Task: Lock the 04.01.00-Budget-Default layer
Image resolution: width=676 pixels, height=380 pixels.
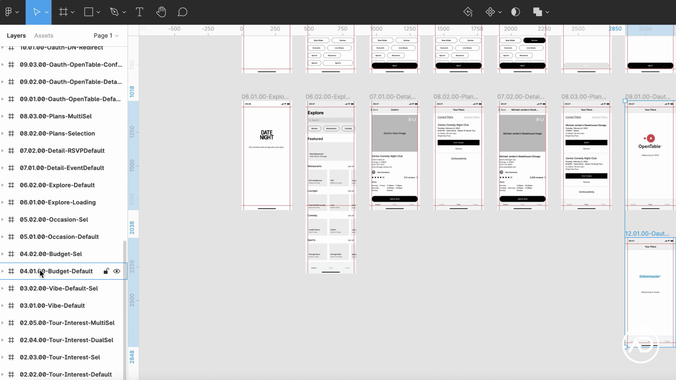Action: point(106,271)
